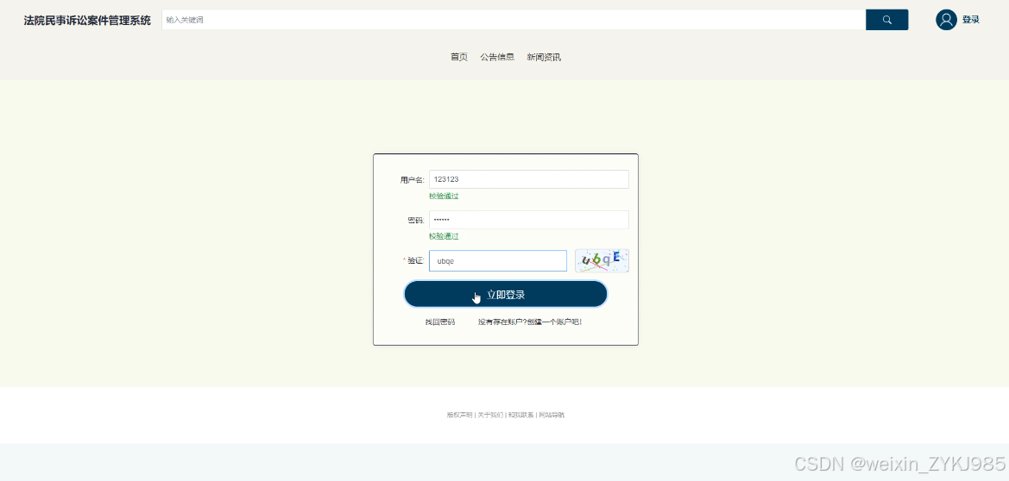Click 校验通过 text under password
Image resolution: width=1009 pixels, height=481 pixels.
click(444, 237)
